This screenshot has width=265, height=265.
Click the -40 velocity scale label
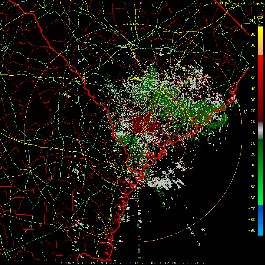(252, 176)
